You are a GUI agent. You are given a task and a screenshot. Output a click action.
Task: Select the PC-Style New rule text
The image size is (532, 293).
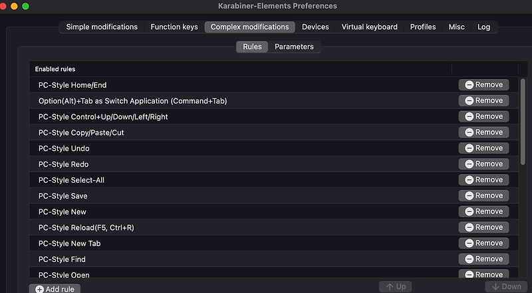click(x=62, y=212)
